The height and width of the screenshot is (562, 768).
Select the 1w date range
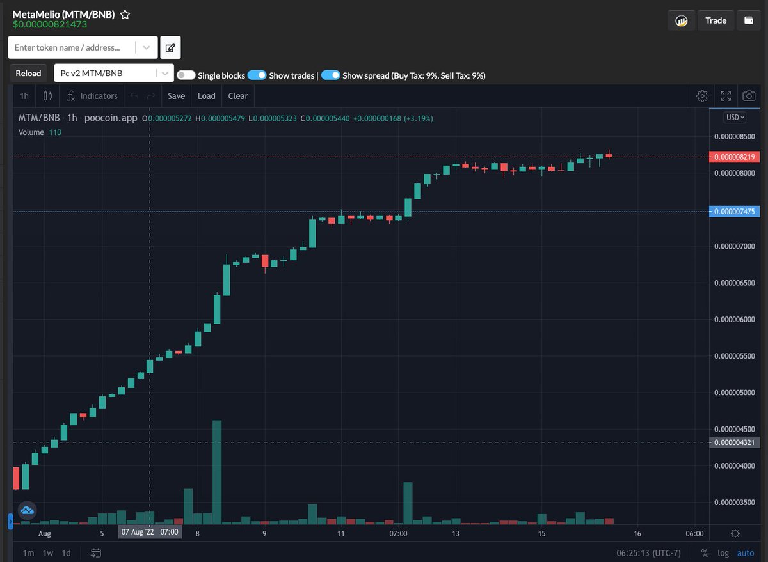pyautogui.click(x=48, y=553)
